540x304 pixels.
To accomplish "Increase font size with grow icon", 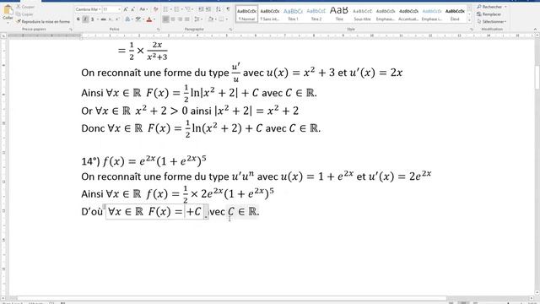I will tap(126, 9).
